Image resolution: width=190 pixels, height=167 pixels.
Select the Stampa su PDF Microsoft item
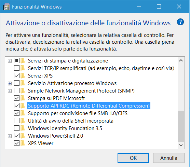(56, 98)
